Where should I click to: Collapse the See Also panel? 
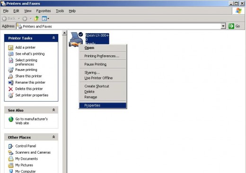53,110
